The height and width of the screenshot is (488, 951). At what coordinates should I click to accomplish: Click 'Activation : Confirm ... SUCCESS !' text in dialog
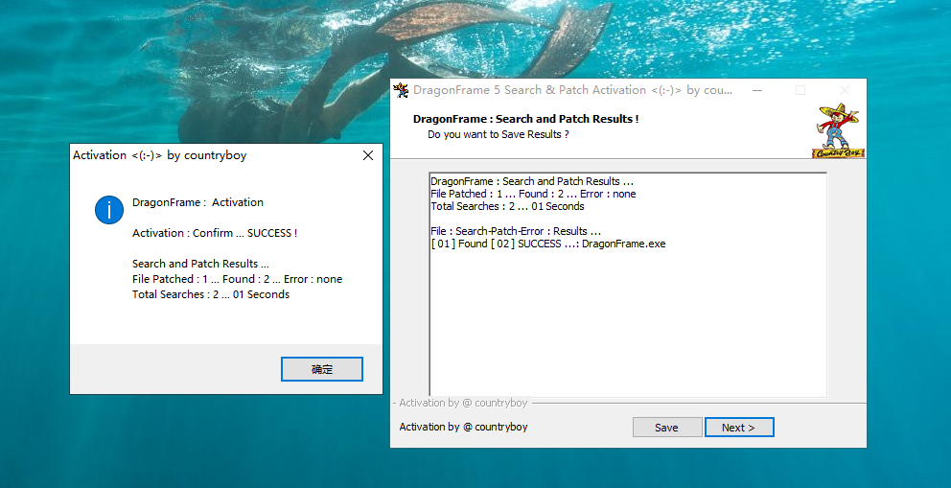click(215, 233)
